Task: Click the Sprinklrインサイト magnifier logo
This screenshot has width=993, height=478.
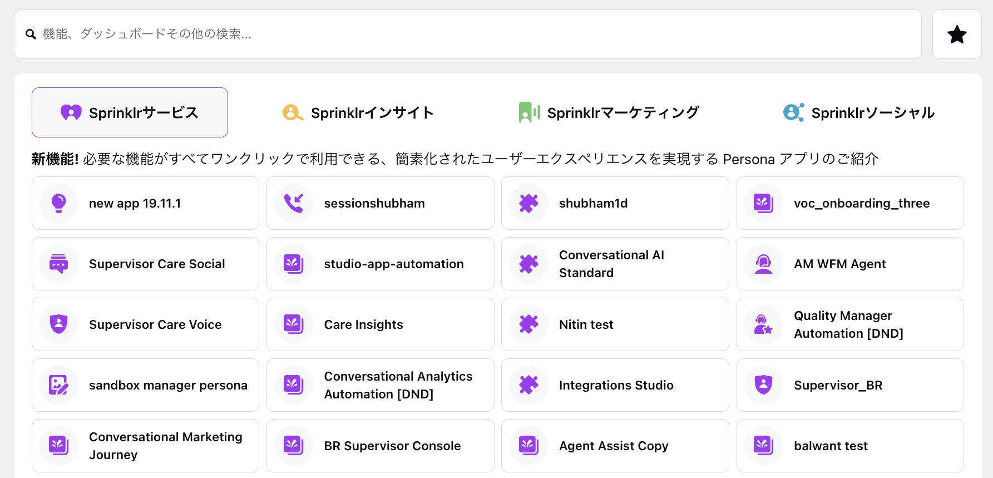Action: pyautogui.click(x=293, y=112)
